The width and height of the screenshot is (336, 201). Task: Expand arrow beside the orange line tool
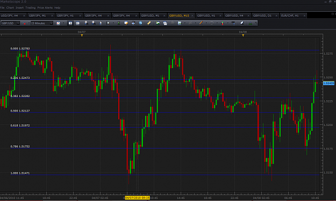point(206,23)
